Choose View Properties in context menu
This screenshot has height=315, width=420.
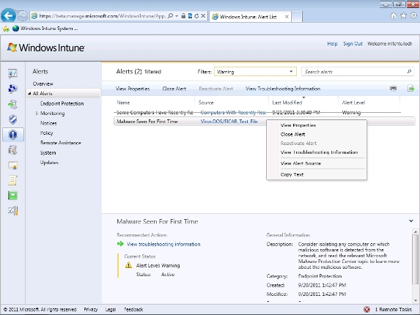[298, 125]
